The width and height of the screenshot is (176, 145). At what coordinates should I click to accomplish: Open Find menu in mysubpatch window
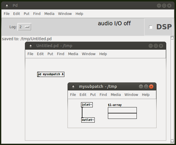[103, 94]
